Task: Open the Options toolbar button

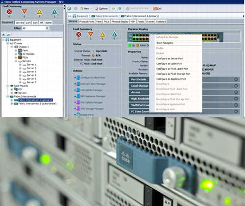Action: point(101,8)
